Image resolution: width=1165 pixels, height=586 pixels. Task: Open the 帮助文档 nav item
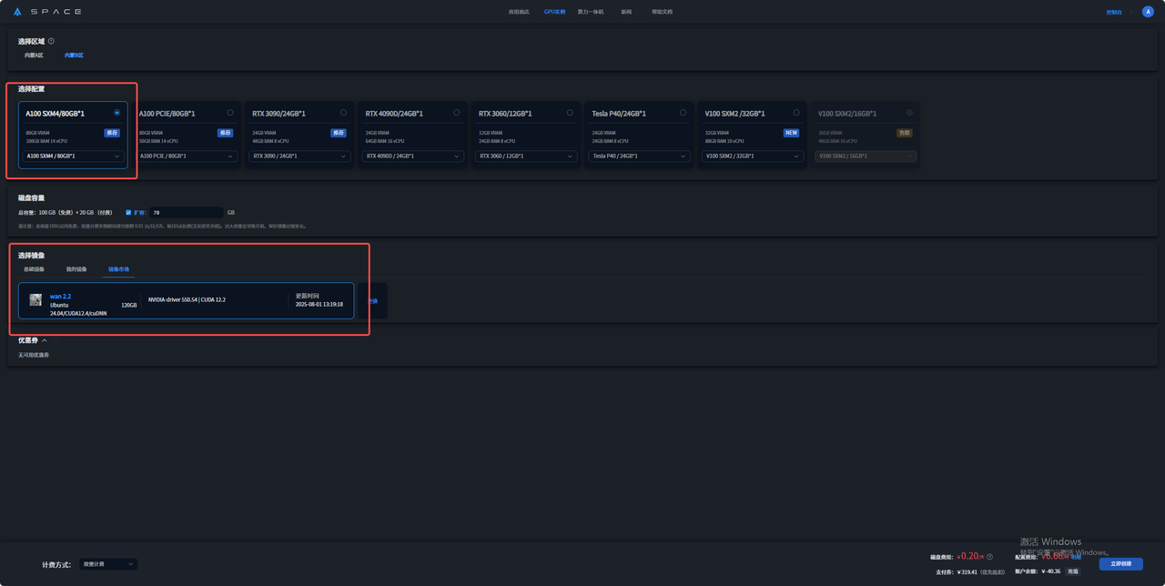pyautogui.click(x=662, y=12)
